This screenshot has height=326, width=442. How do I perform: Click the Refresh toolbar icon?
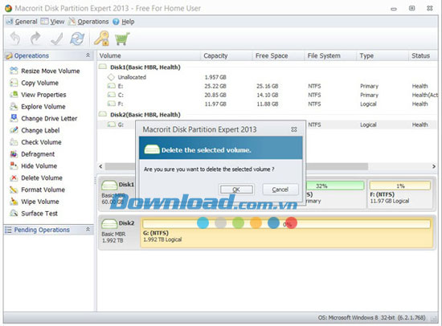click(x=77, y=39)
